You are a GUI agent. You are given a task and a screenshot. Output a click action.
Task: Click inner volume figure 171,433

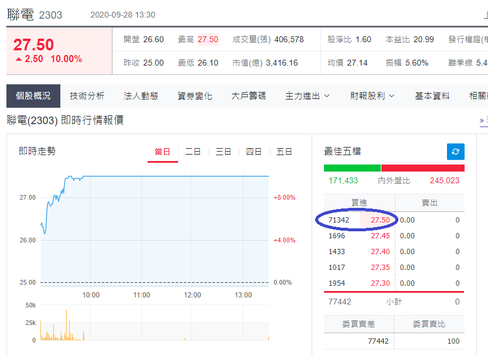(x=343, y=180)
